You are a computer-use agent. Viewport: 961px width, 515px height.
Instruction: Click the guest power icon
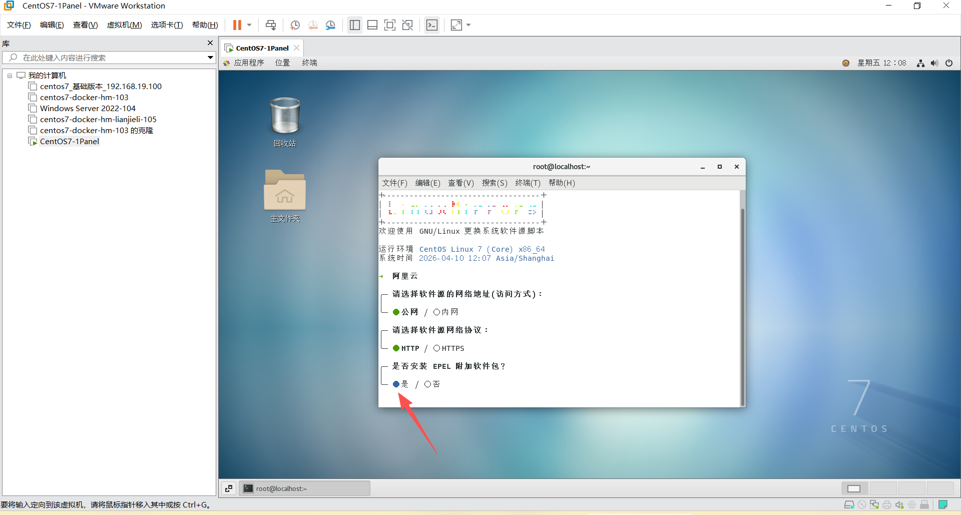pos(949,63)
